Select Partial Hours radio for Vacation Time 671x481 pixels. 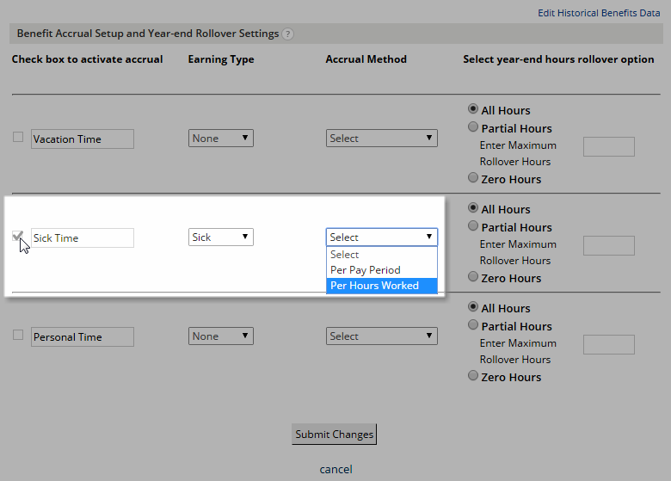point(473,126)
